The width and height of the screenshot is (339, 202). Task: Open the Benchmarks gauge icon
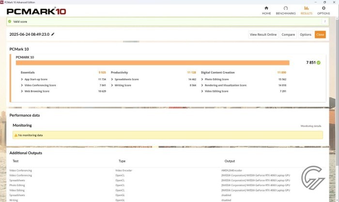(x=286, y=8)
